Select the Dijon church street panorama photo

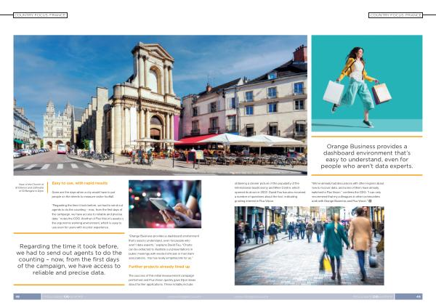[x=160, y=105]
